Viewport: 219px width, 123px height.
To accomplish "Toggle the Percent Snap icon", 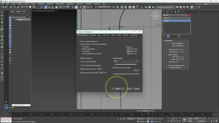I will pyautogui.click(x=88, y=7).
